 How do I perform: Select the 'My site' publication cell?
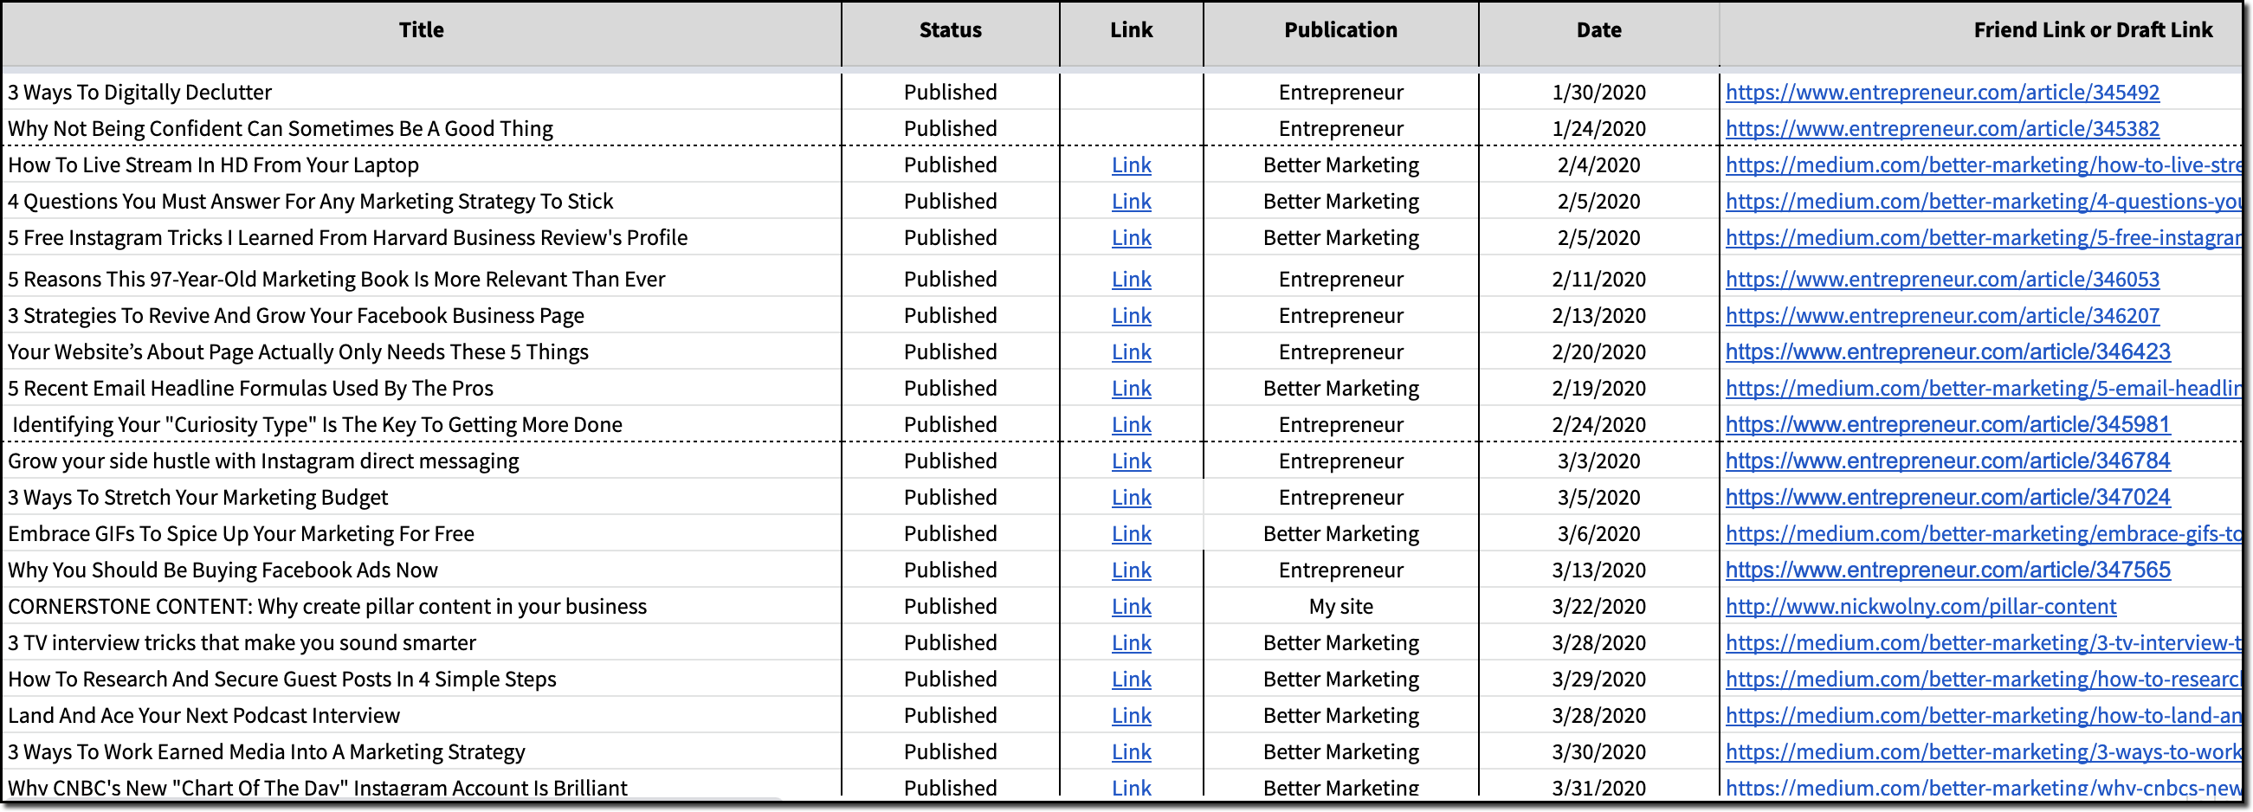click(x=1340, y=608)
